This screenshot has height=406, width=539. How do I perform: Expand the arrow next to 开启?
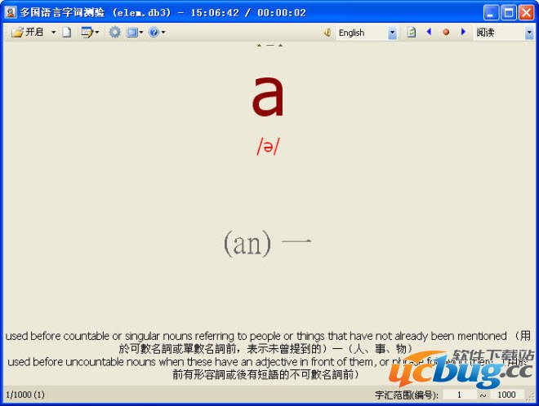coord(53,33)
